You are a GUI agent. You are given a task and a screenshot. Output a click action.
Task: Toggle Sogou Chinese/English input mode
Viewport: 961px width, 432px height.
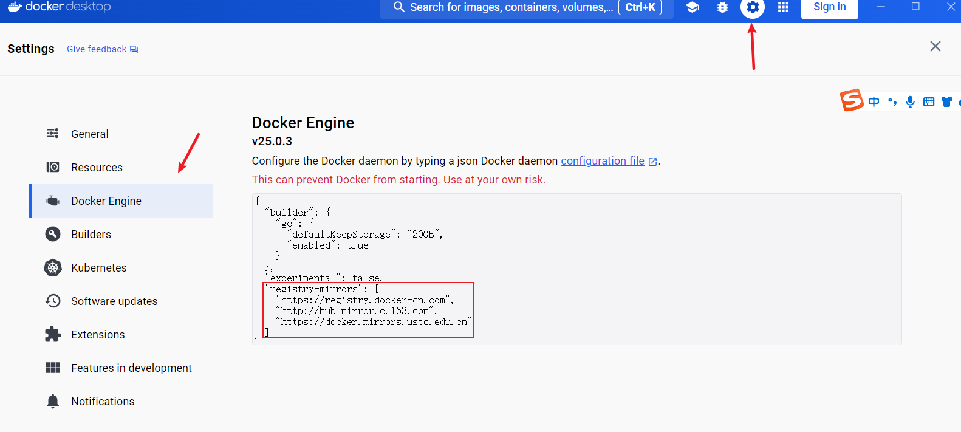(874, 101)
